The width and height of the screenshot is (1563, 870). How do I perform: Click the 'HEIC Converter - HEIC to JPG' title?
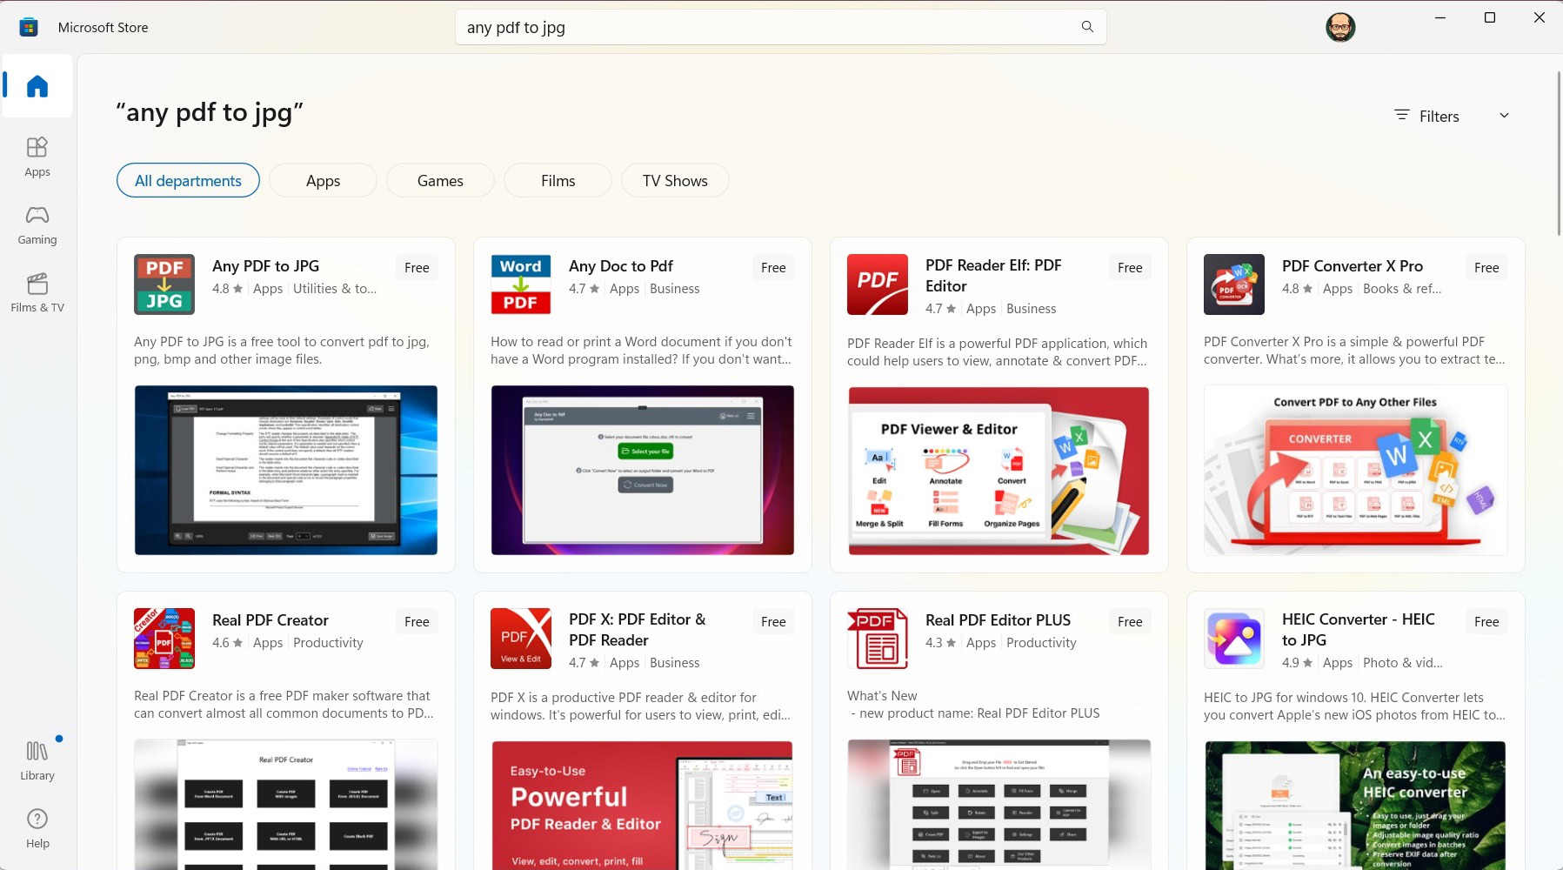pos(1359,630)
